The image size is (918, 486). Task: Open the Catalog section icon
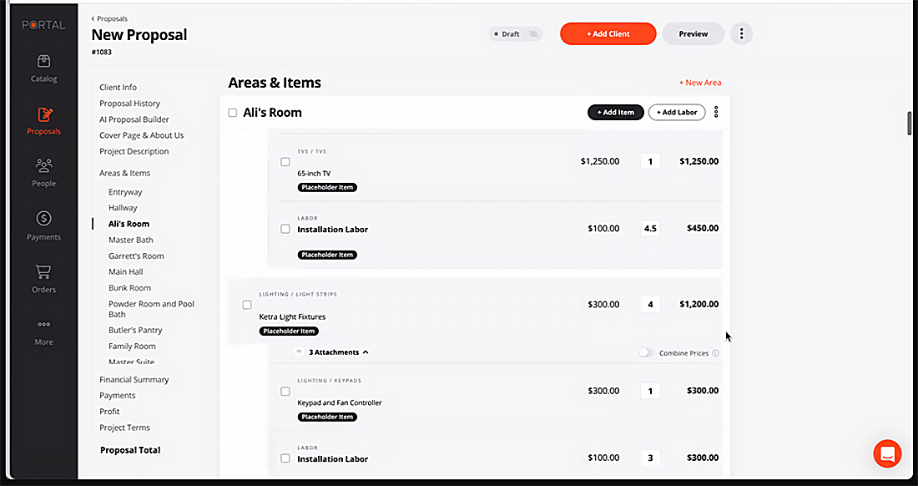[43, 62]
